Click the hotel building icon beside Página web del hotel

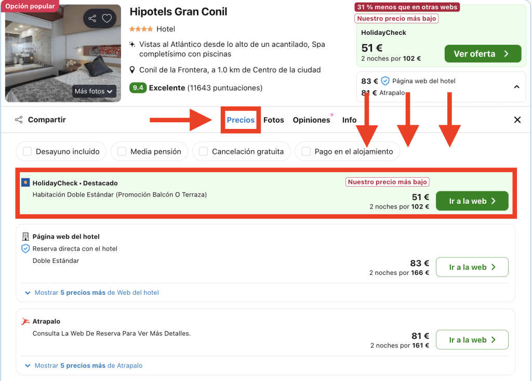(x=25, y=237)
